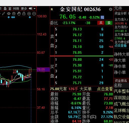This screenshot has height=123, width=129.
Task: Toggle the chart lock icon
Action: [24, 14]
